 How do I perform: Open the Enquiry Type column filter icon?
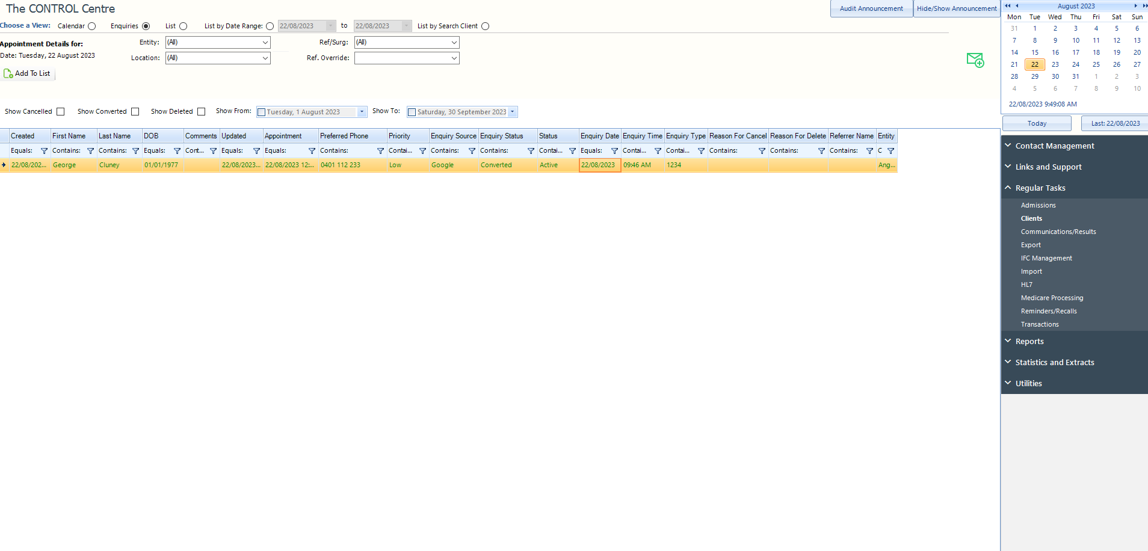pyautogui.click(x=701, y=151)
